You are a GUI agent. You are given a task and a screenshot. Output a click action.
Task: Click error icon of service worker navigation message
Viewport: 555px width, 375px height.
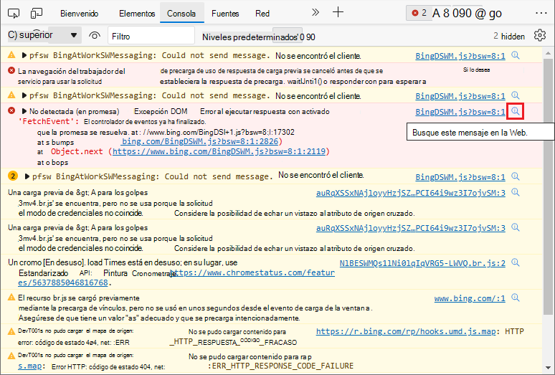pos(11,71)
